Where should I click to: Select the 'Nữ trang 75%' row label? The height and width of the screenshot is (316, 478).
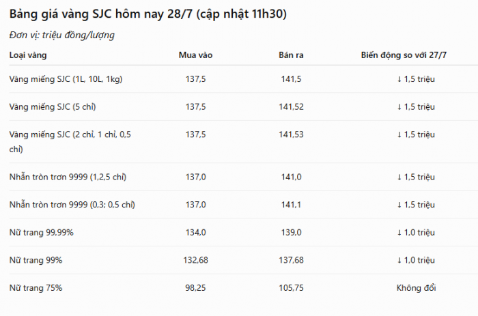pyautogui.click(x=36, y=288)
